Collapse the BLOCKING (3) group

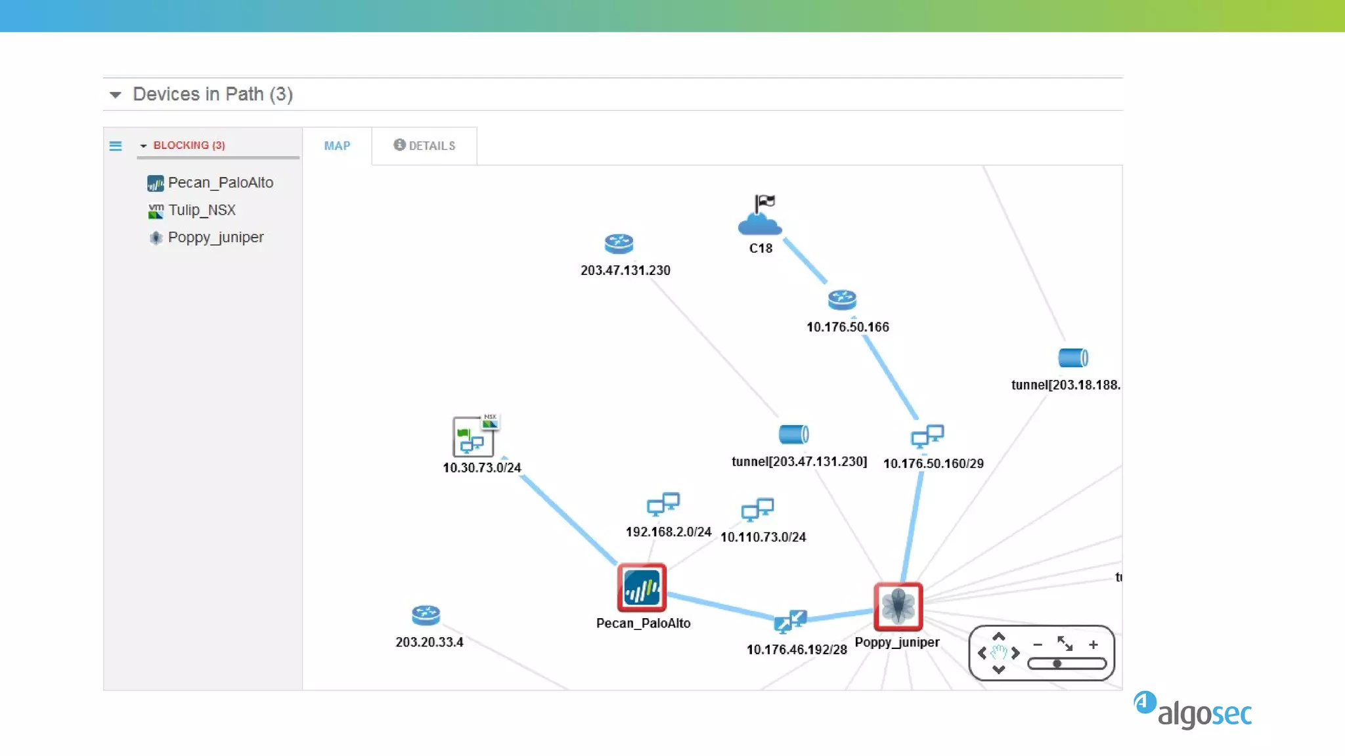143,146
